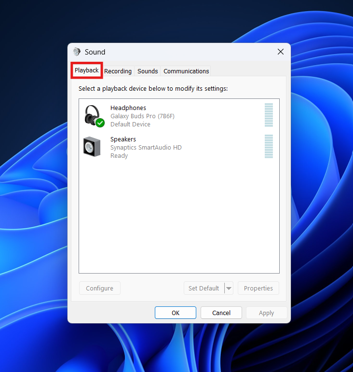This screenshot has height=372, width=353.
Task: Click the Headphones volume level meter
Action: (x=269, y=115)
